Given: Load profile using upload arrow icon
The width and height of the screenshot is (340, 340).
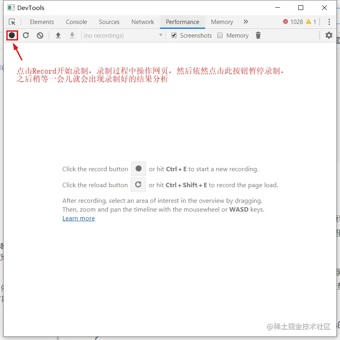Looking at the screenshot, I should (58, 35).
